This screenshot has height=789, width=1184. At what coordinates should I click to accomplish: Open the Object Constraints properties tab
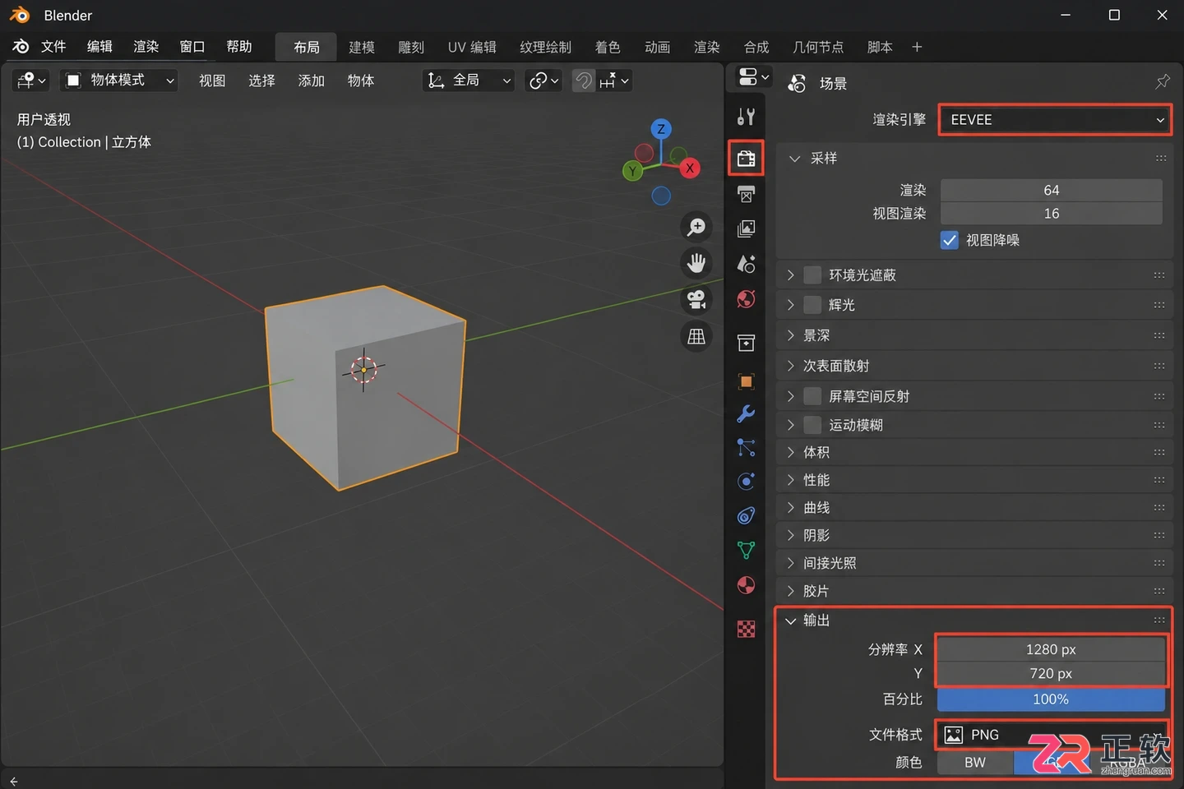pyautogui.click(x=746, y=515)
